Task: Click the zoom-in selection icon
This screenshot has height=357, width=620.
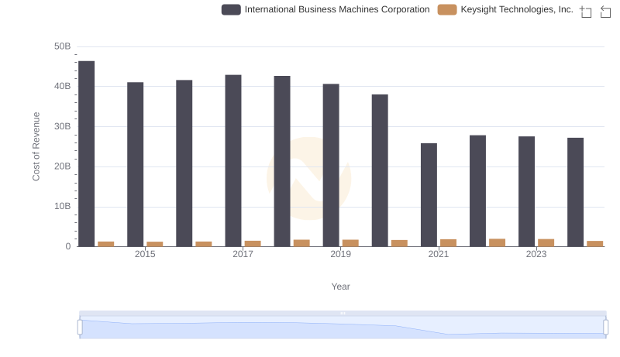Action: (586, 12)
